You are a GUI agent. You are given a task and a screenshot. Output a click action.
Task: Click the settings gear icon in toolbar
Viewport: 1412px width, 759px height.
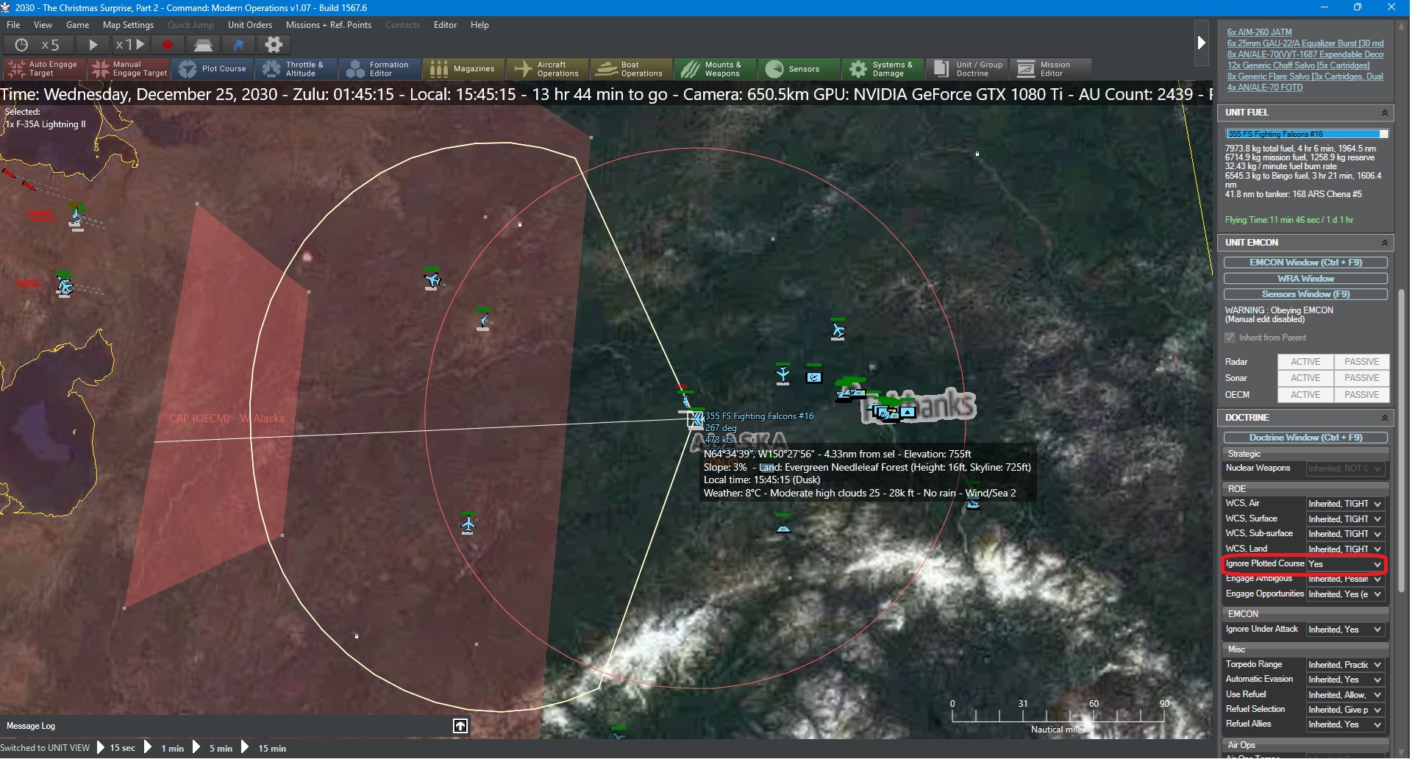(x=274, y=45)
